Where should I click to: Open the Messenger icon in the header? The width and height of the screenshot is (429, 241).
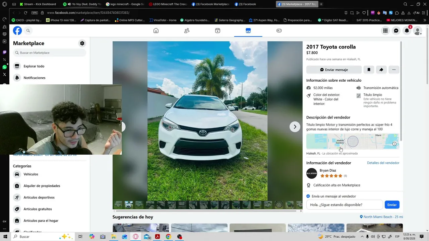point(396,31)
